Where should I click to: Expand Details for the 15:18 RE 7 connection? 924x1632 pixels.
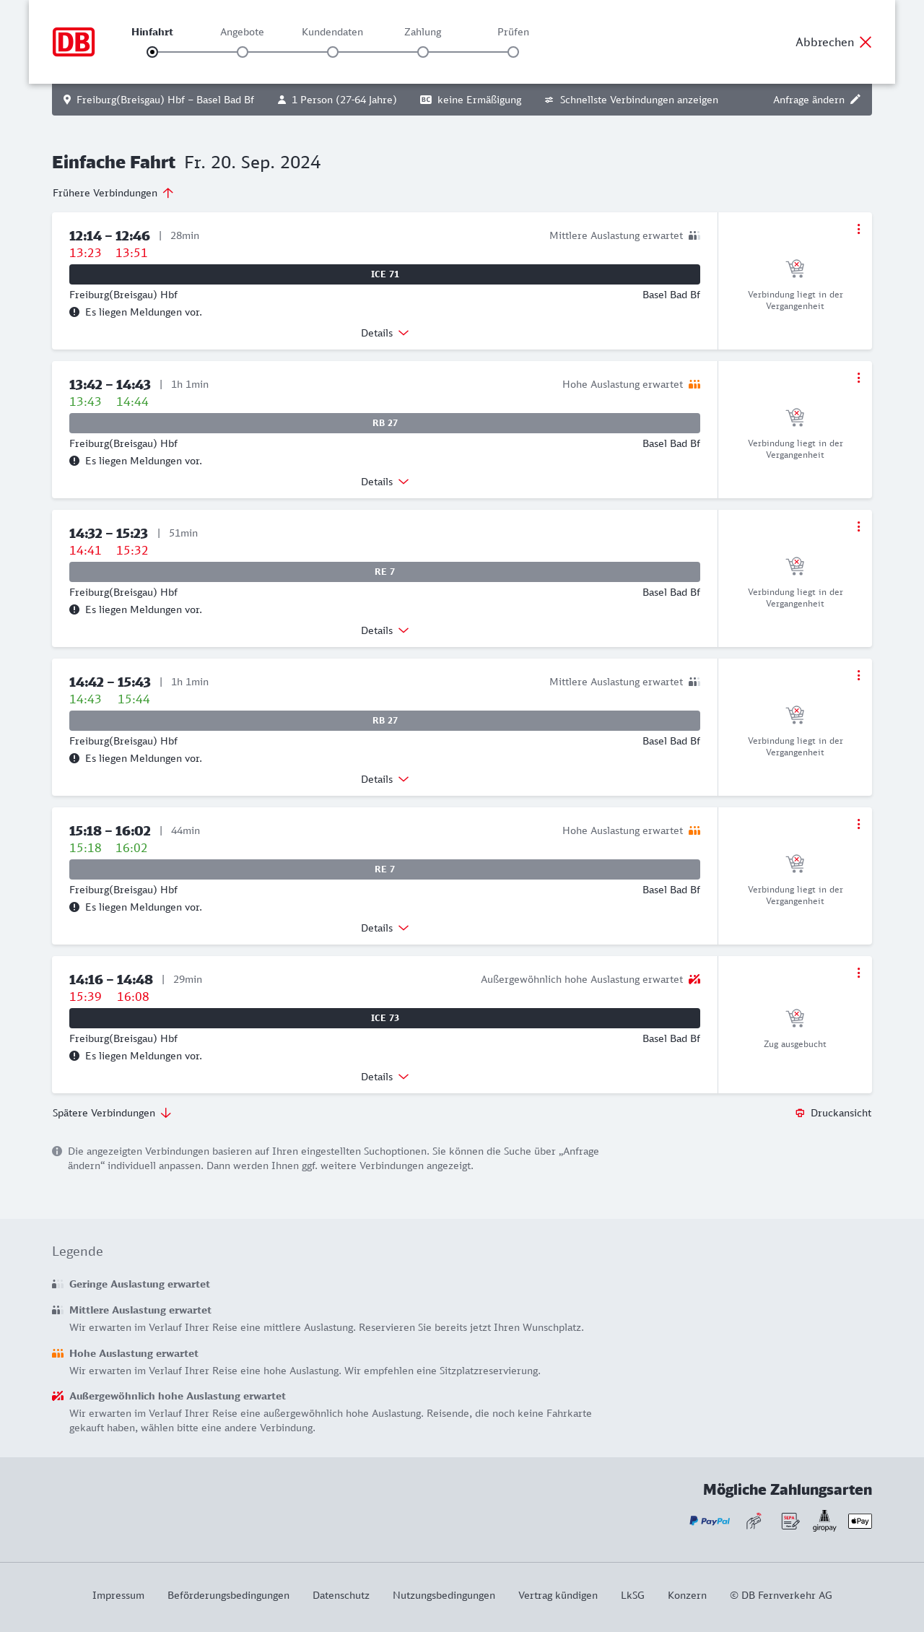click(385, 928)
